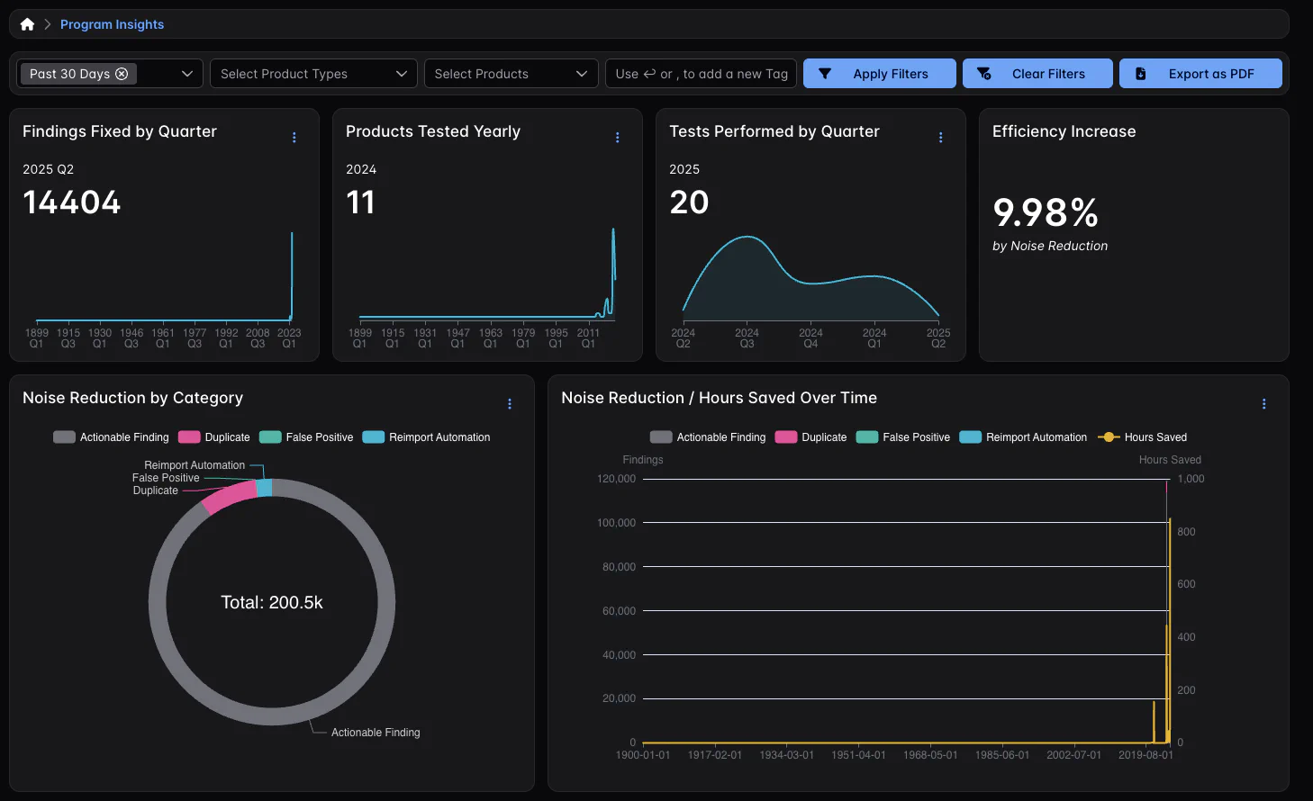The image size is (1313, 801).
Task: Click the Clear Filters button
Action: pos(1037,74)
